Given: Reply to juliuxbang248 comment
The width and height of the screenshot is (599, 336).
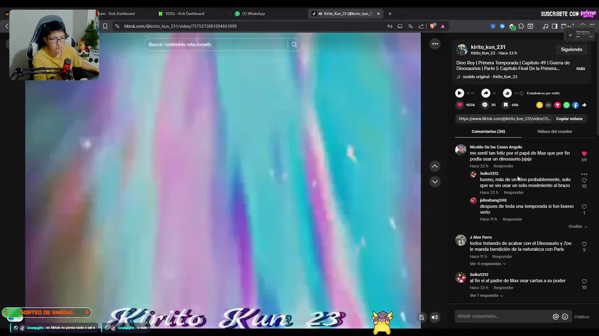Looking at the screenshot, I should (x=512, y=219).
